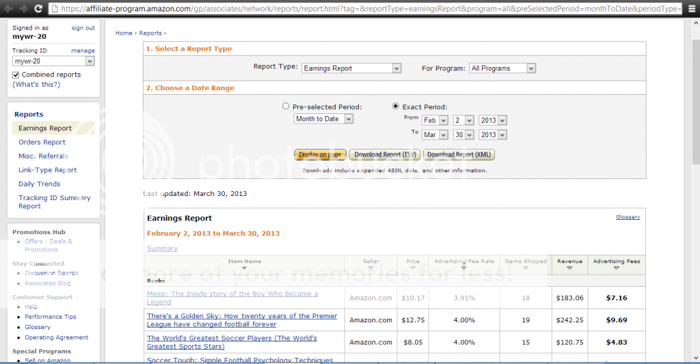Image resolution: width=700 pixels, height=364 pixels.
Task: Open Tracking ID dropdown mywr-20
Action: 53,61
